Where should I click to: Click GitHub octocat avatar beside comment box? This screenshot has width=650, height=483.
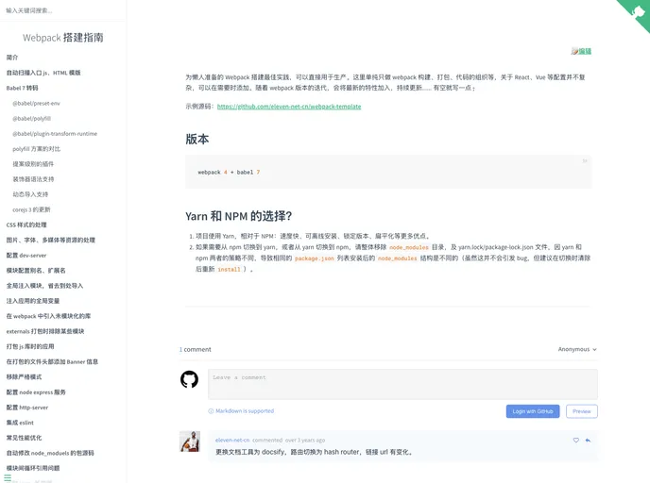point(190,379)
